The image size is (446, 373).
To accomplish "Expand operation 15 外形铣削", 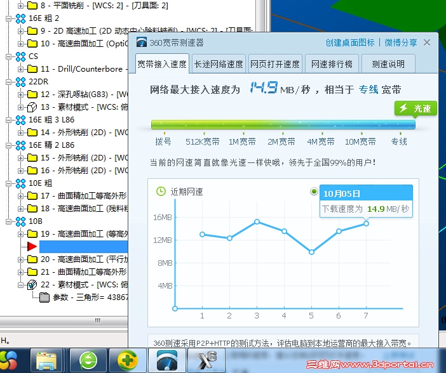I will pyautogui.click(x=20, y=158).
